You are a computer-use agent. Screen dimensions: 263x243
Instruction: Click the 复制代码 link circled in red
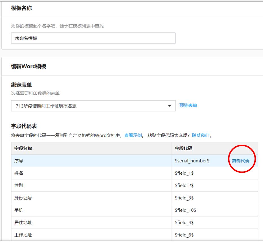[x=241, y=160]
